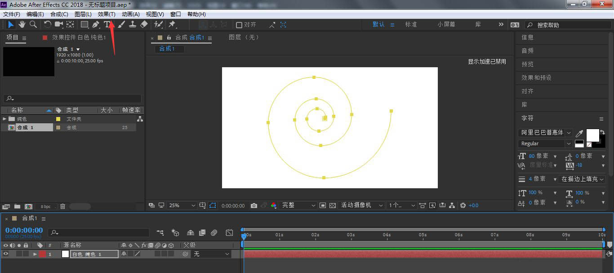Select the Horizontal Type tool
Viewport: 614px width, 273px height.
click(x=107, y=25)
